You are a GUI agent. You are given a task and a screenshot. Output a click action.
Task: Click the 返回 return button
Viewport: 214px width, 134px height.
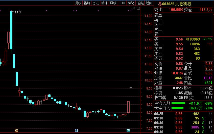(x=149, y=3)
